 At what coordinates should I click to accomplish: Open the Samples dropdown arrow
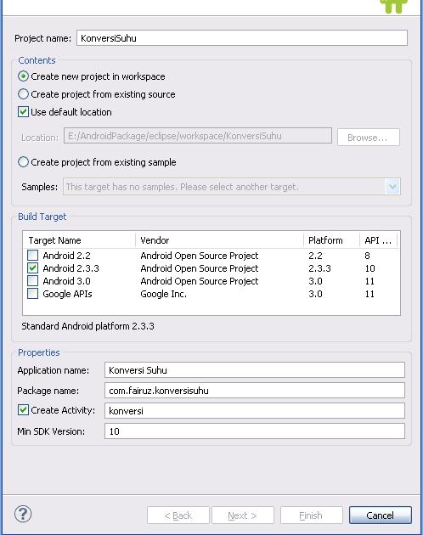pyautogui.click(x=392, y=187)
